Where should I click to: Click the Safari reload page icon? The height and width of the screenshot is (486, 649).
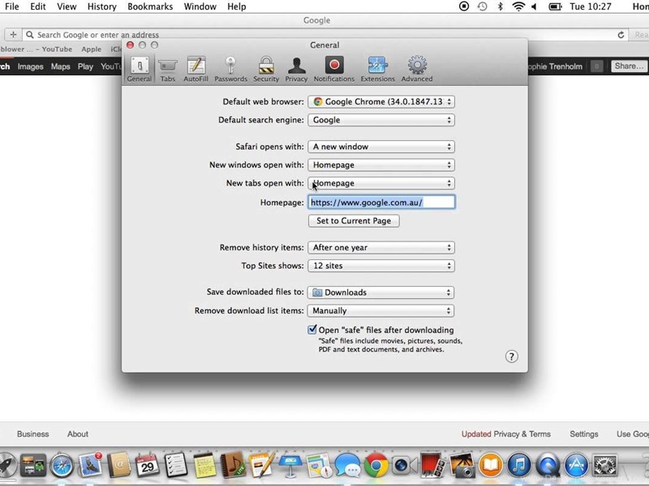click(621, 35)
